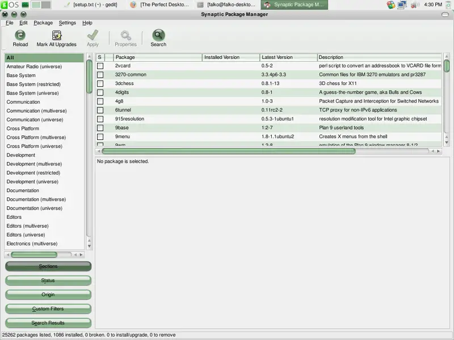Click the Apply checkmark icon

tap(93, 35)
